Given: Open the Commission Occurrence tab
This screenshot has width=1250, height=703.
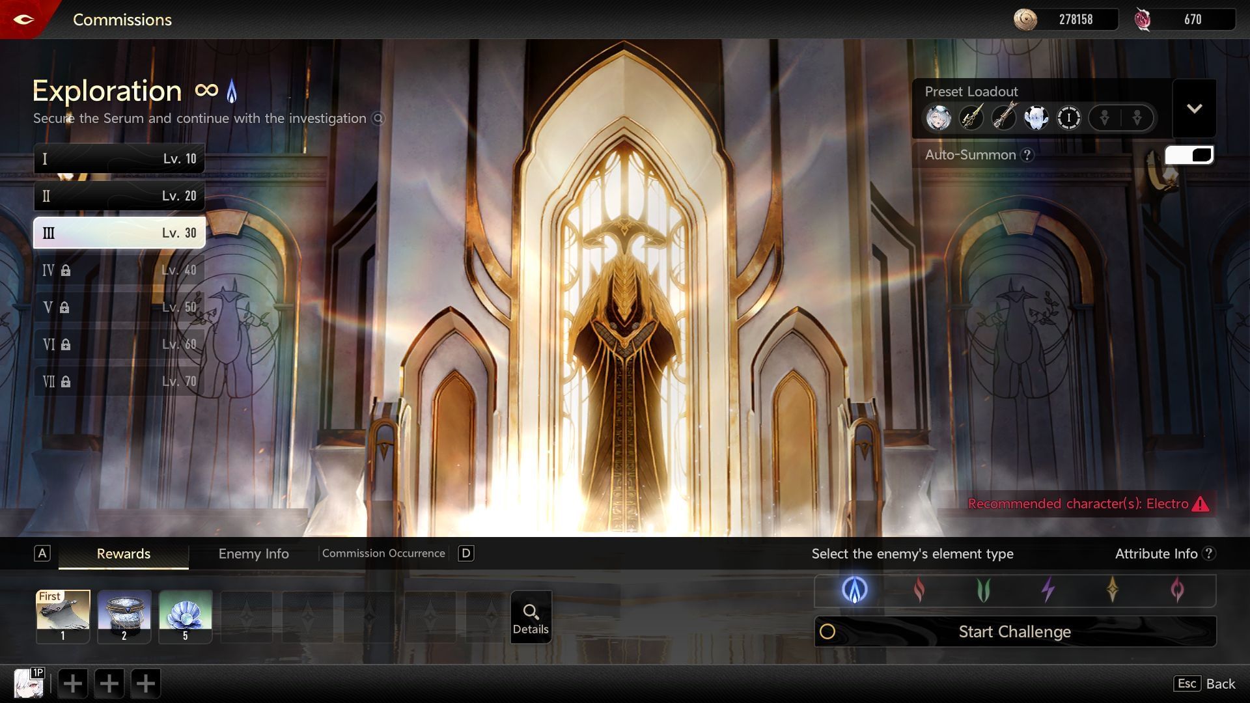Looking at the screenshot, I should [383, 553].
